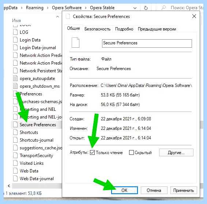This screenshot has height=204, width=207.
Task: Open the Другие... attributes button
Action: 176,153
